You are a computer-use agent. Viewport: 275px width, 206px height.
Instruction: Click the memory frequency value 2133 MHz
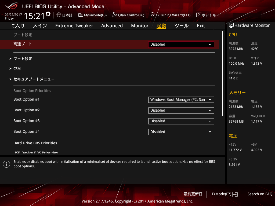pos(236,107)
